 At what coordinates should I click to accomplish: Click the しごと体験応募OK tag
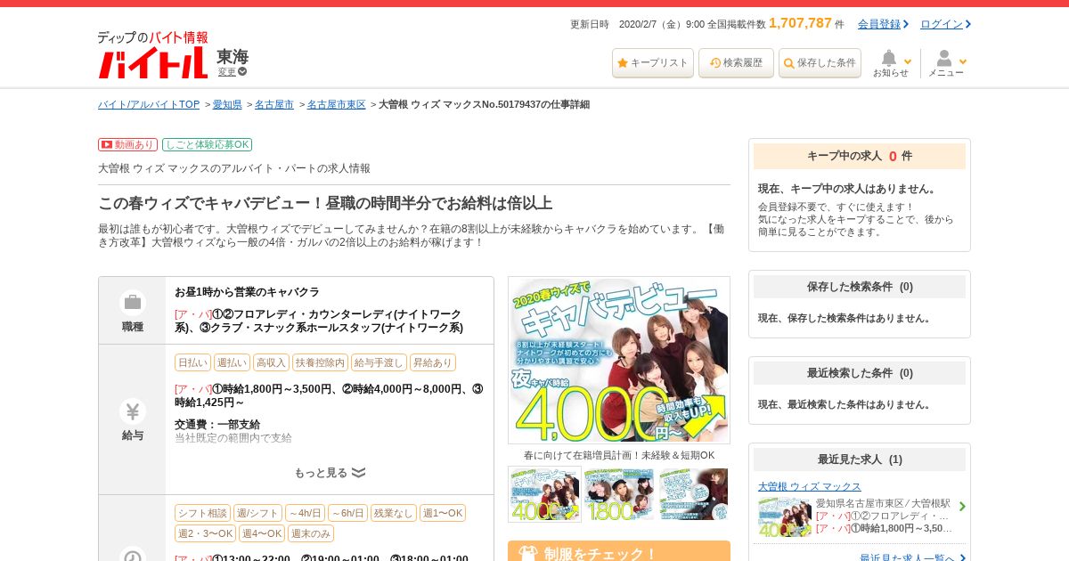point(207,144)
